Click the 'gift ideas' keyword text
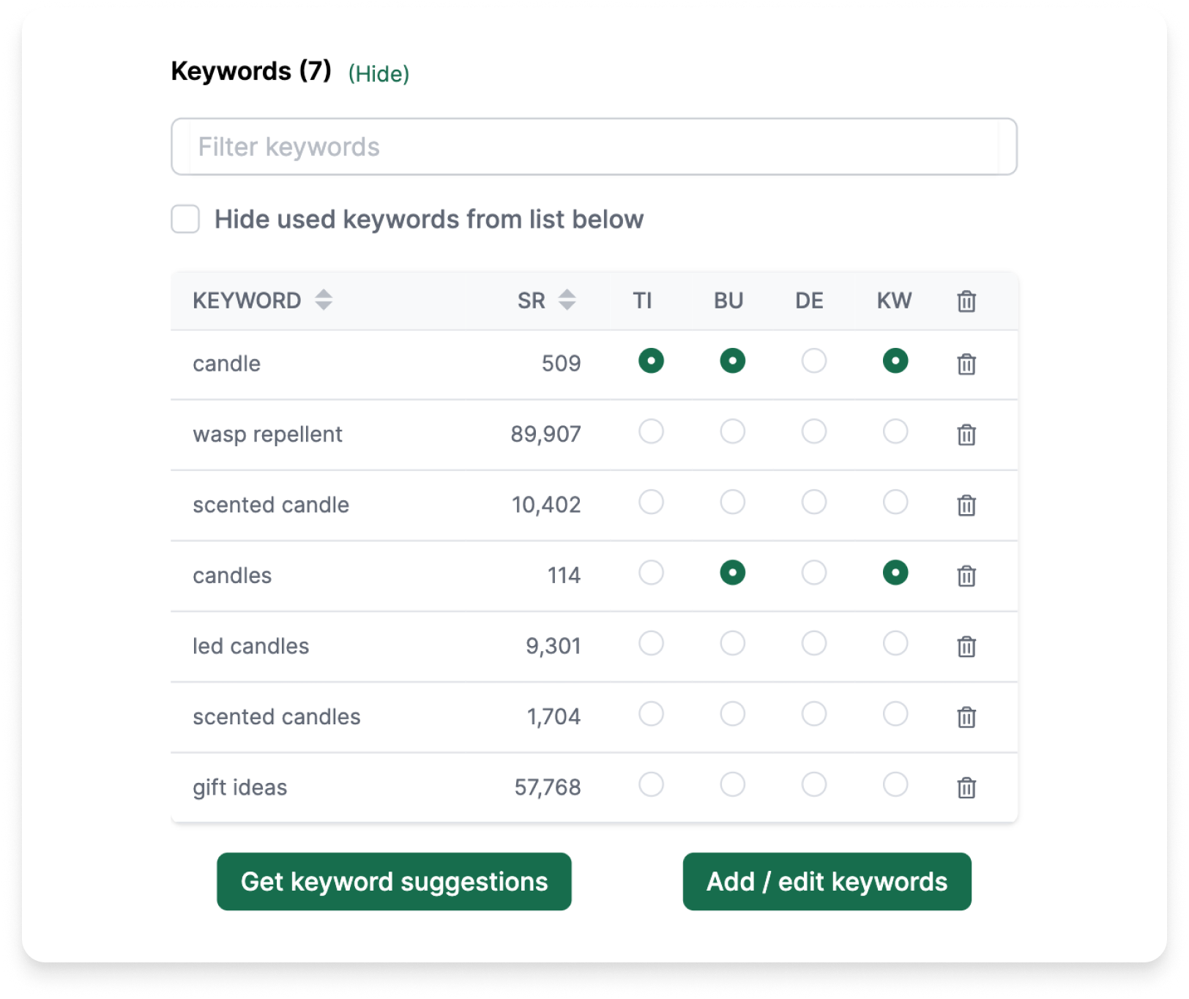The height and width of the screenshot is (999, 1189). [x=239, y=787]
